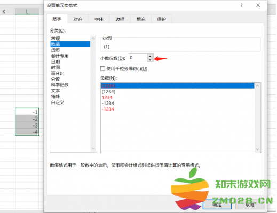The height and width of the screenshot is (213, 277).
Task: Switch to the 保护 tab
Action: (162, 19)
